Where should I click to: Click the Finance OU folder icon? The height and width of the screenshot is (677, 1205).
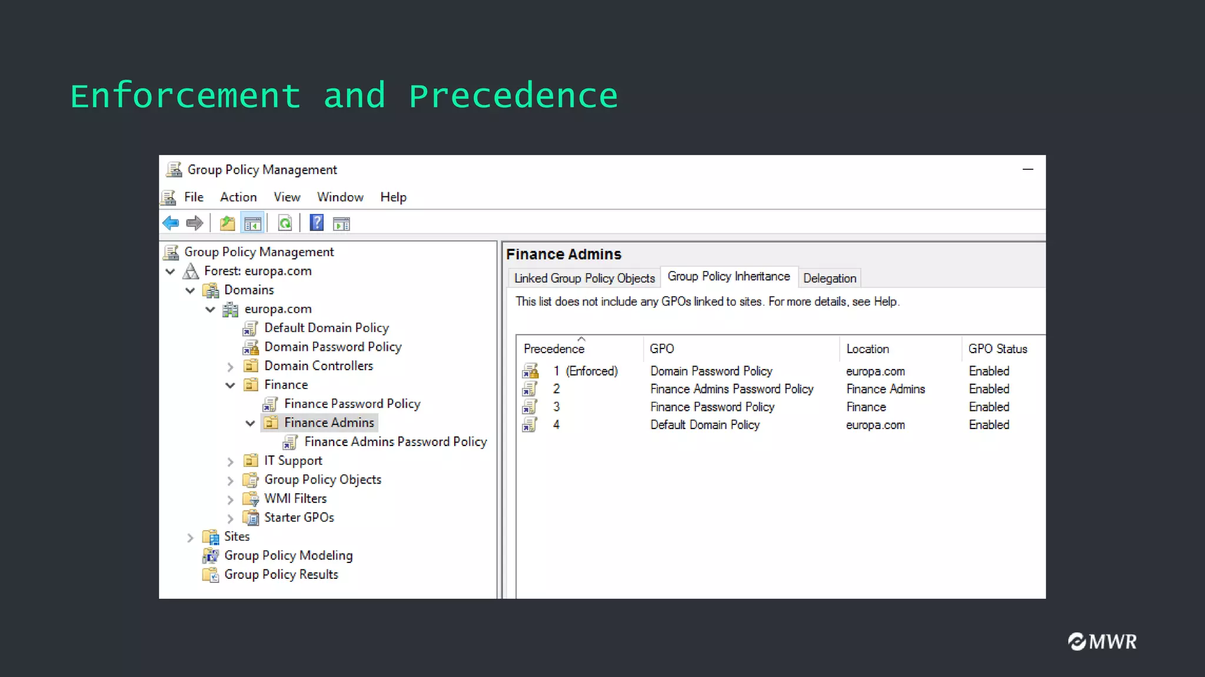[x=251, y=385]
